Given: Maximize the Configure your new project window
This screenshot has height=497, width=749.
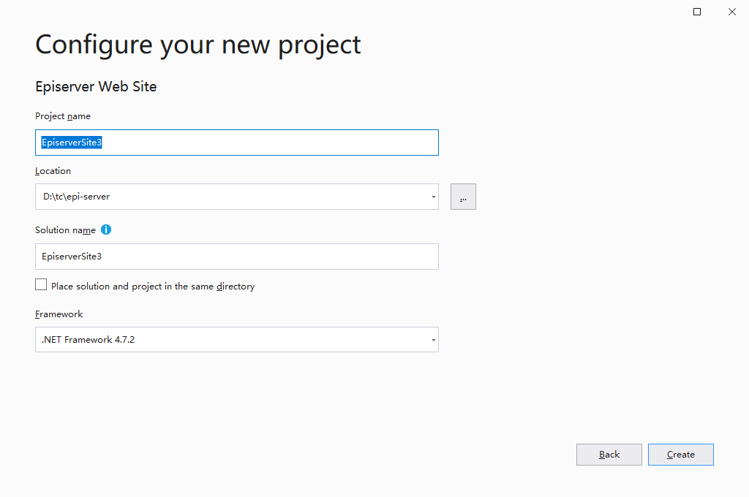Looking at the screenshot, I should click(x=697, y=12).
